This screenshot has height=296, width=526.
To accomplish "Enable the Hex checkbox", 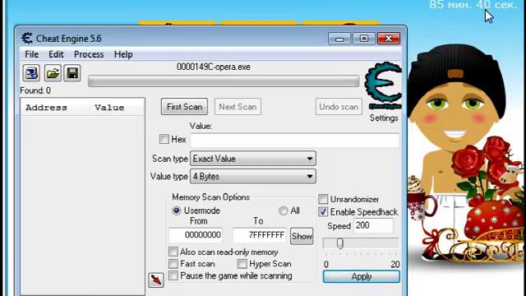I will coord(164,139).
